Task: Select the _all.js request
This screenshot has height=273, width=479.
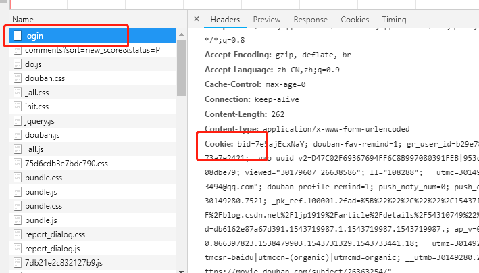Action: [93, 149]
